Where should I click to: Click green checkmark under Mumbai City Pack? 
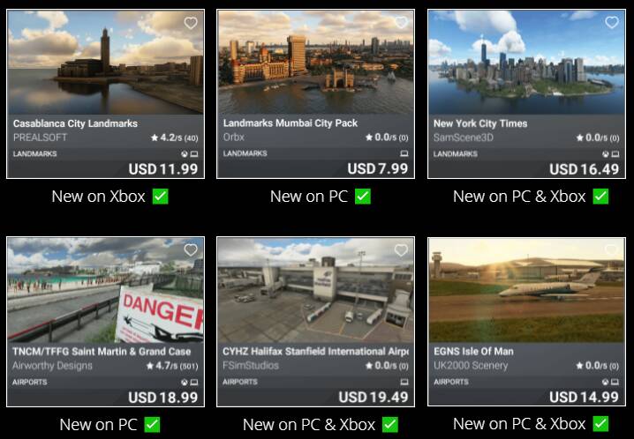tap(363, 197)
